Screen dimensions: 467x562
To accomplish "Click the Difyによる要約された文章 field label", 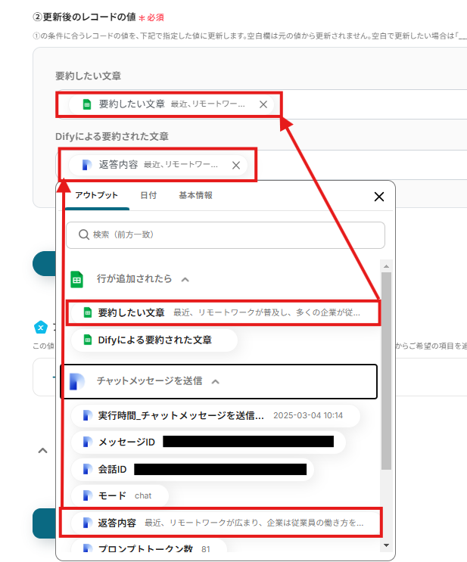I will pos(112,136).
